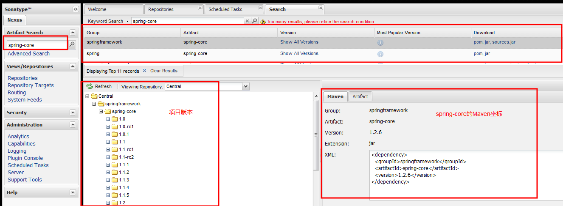Viewport: 563px width, 206px height.
Task: Download sources.jar for springframework spring-core
Action: (x=504, y=42)
